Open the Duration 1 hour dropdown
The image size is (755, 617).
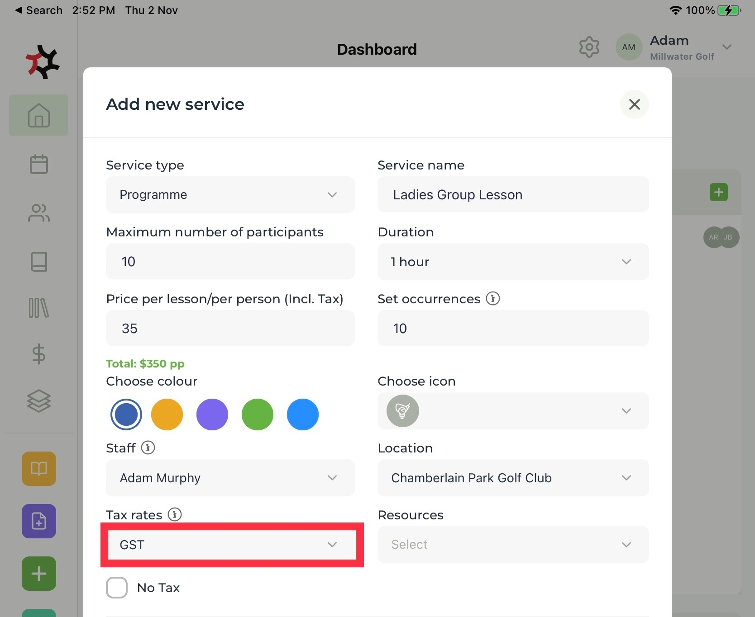[512, 262]
